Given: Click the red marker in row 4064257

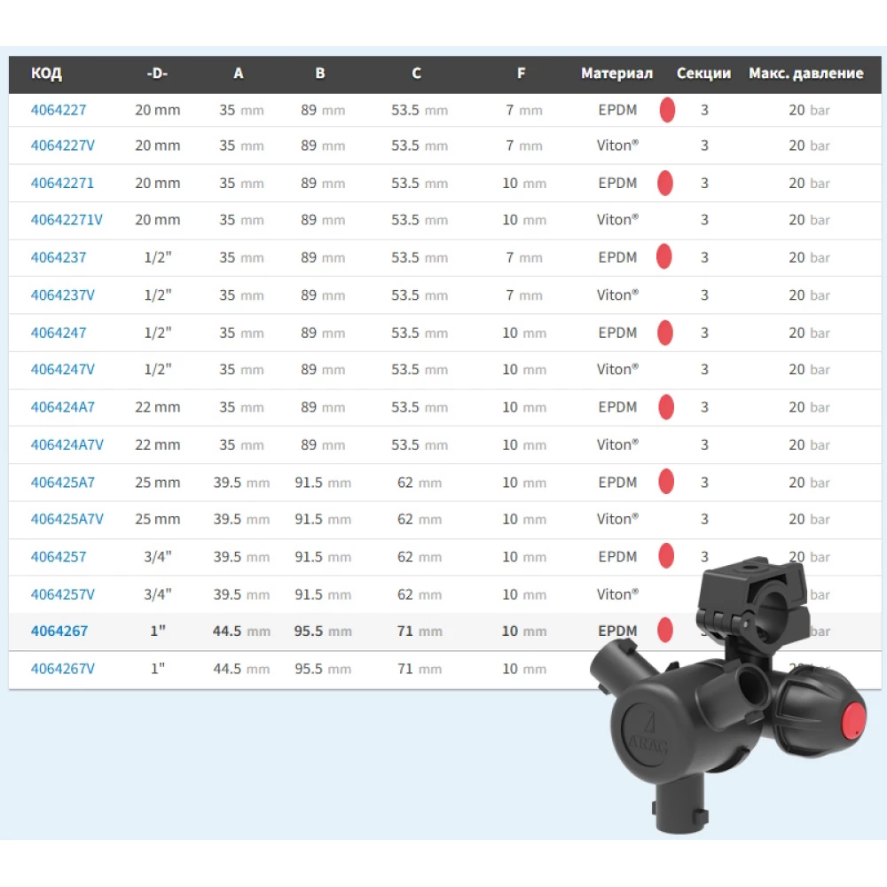Looking at the screenshot, I should point(665,557).
